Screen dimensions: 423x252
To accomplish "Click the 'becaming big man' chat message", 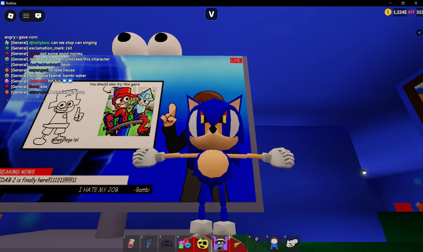I will tap(67, 92).
